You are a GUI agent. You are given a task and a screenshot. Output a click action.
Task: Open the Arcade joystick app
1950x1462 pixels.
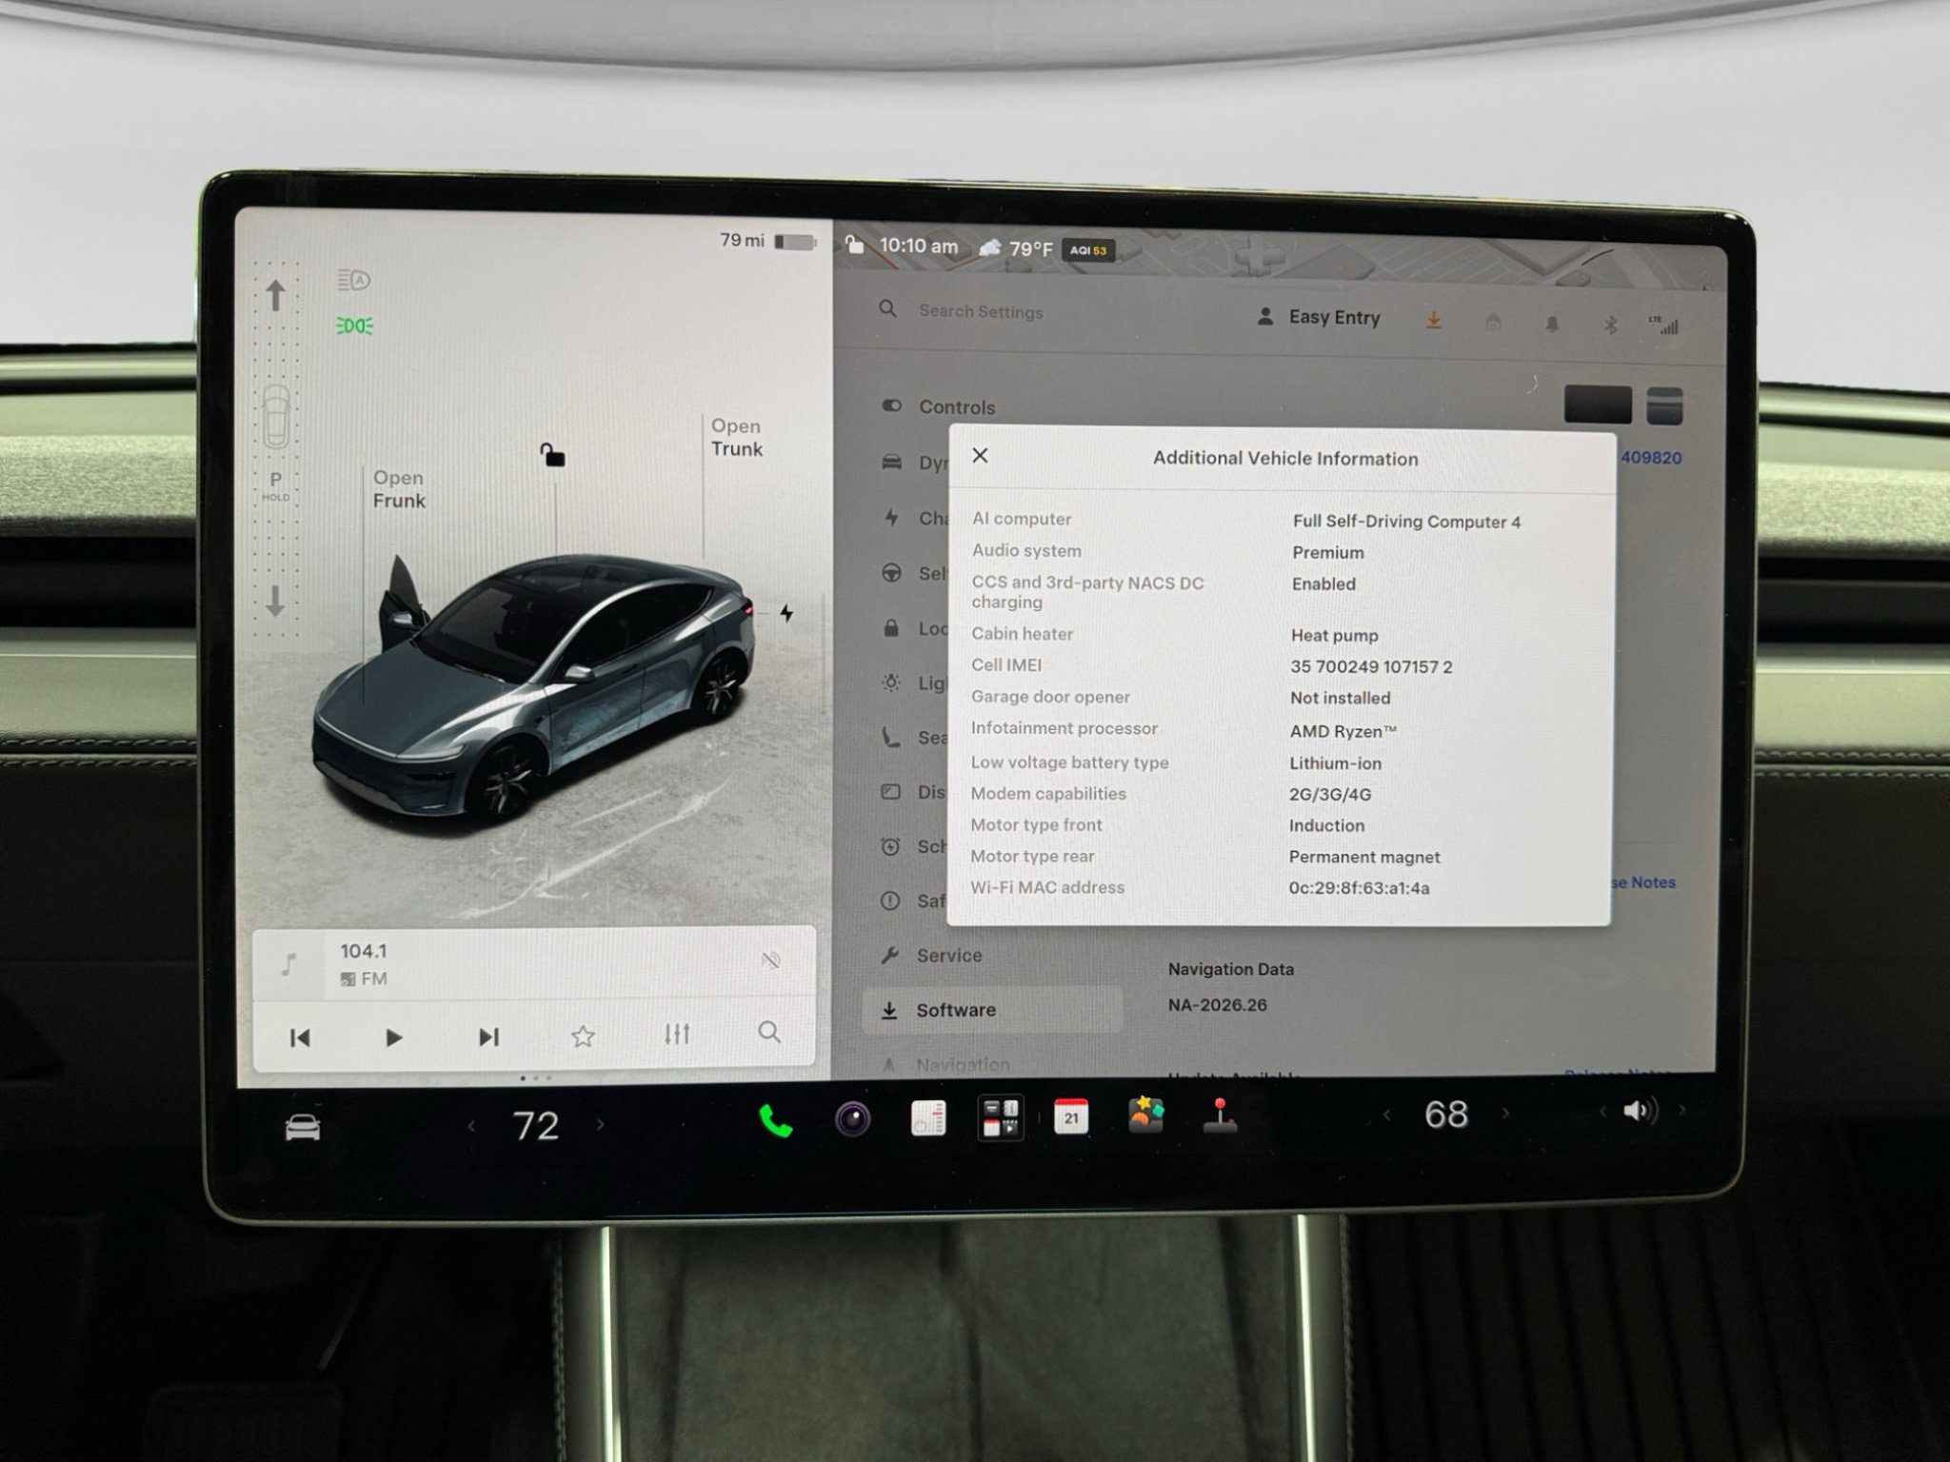(1220, 1115)
